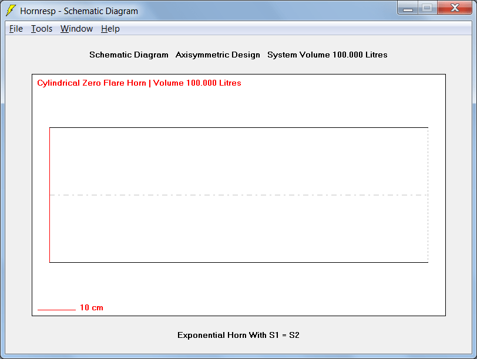Click the dashed center axis line
The width and height of the screenshot is (477, 359).
(x=239, y=195)
